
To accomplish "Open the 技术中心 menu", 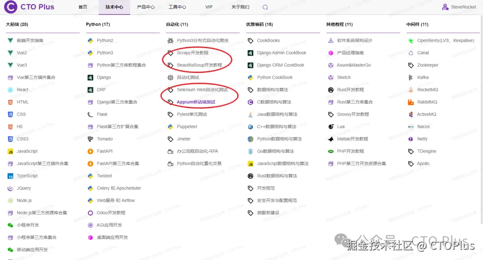I will [x=114, y=7].
